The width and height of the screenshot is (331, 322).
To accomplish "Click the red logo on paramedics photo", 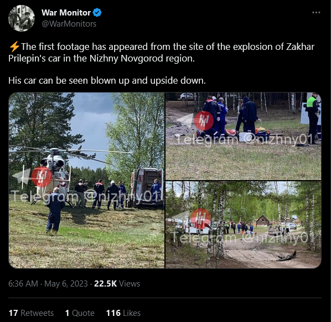I will point(204,121).
